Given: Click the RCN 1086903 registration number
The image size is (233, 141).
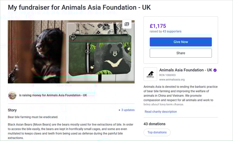Looking at the screenshot, I should click(x=167, y=75).
